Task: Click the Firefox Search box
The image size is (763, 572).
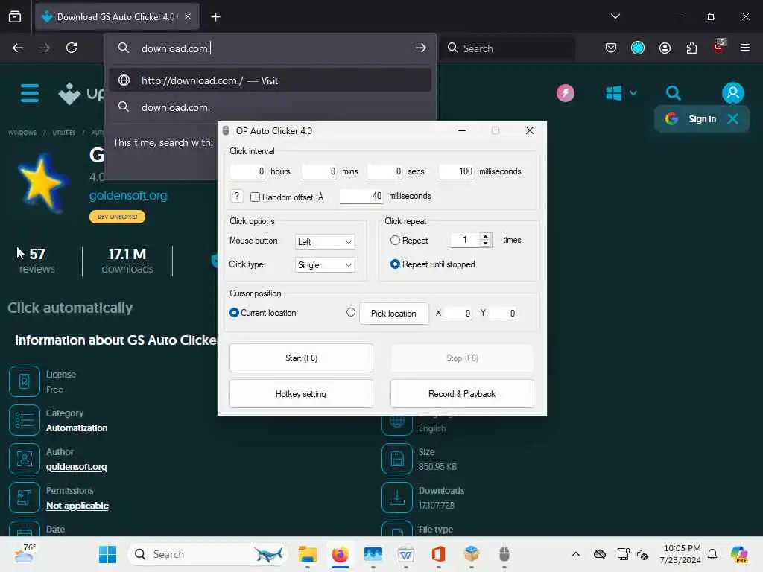Action: tap(508, 48)
